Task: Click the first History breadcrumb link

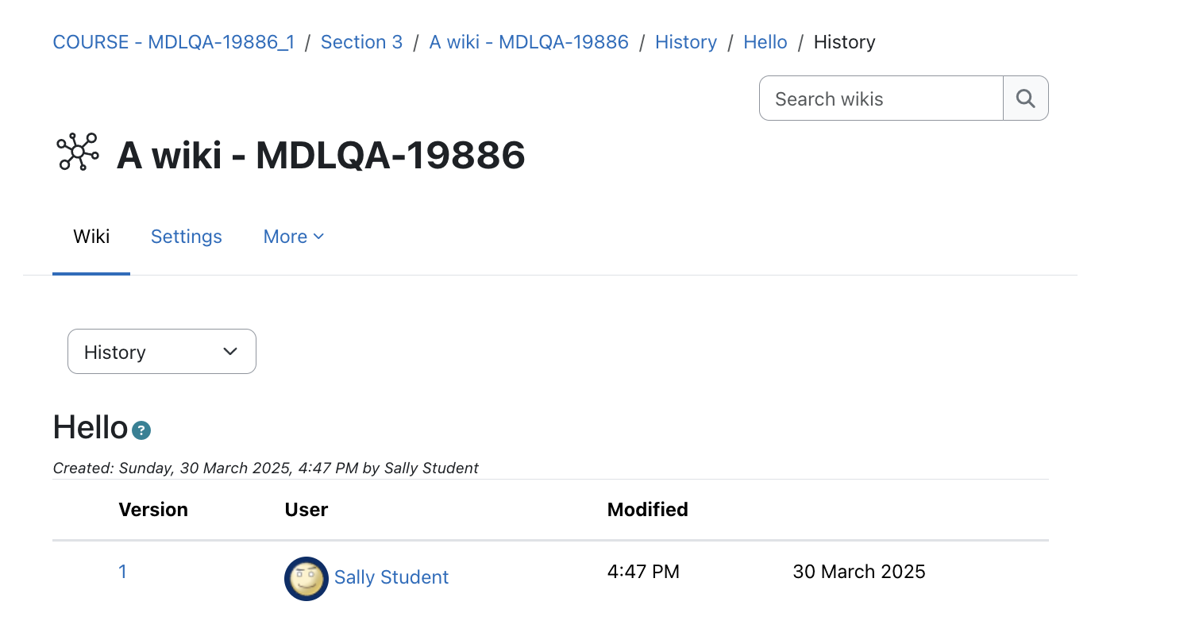Action: point(686,42)
